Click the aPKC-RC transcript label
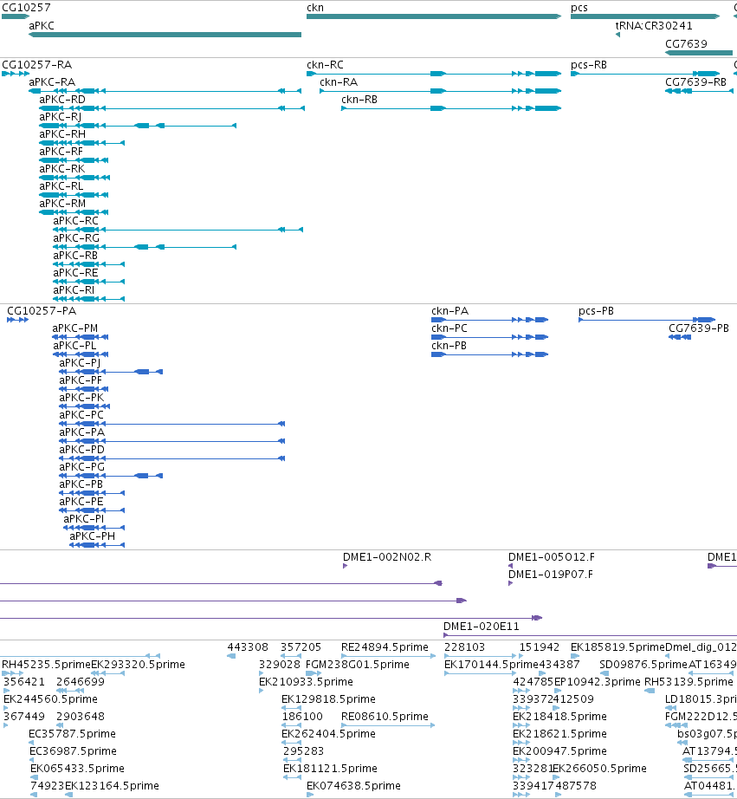Image resolution: width=737 pixels, height=799 pixels. [x=76, y=221]
